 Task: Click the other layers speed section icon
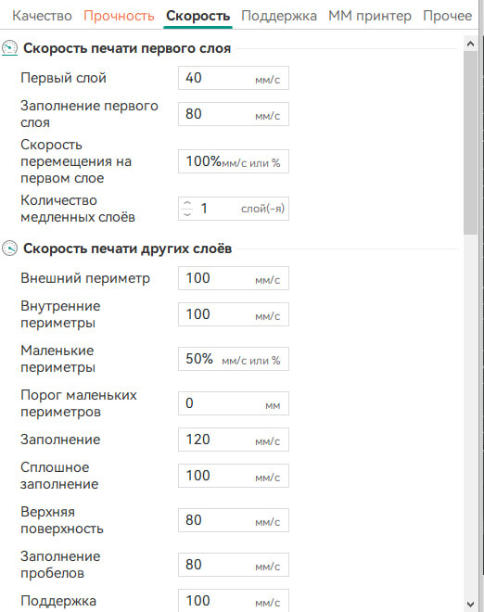tap(9, 249)
